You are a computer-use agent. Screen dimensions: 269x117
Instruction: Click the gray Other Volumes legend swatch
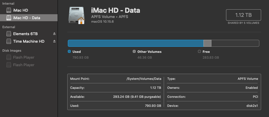[134, 51]
